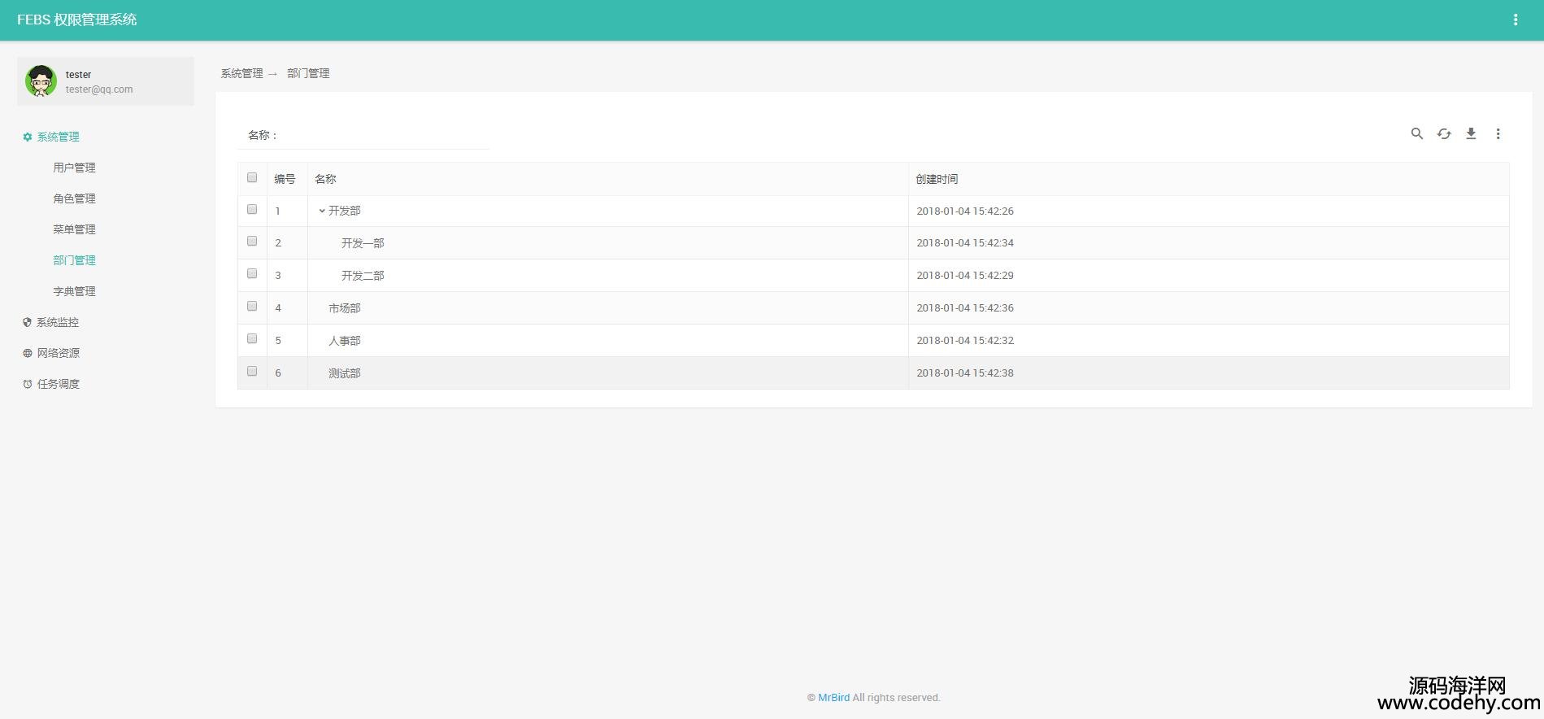Collapse the 开发部 tree node chevron

(322, 211)
